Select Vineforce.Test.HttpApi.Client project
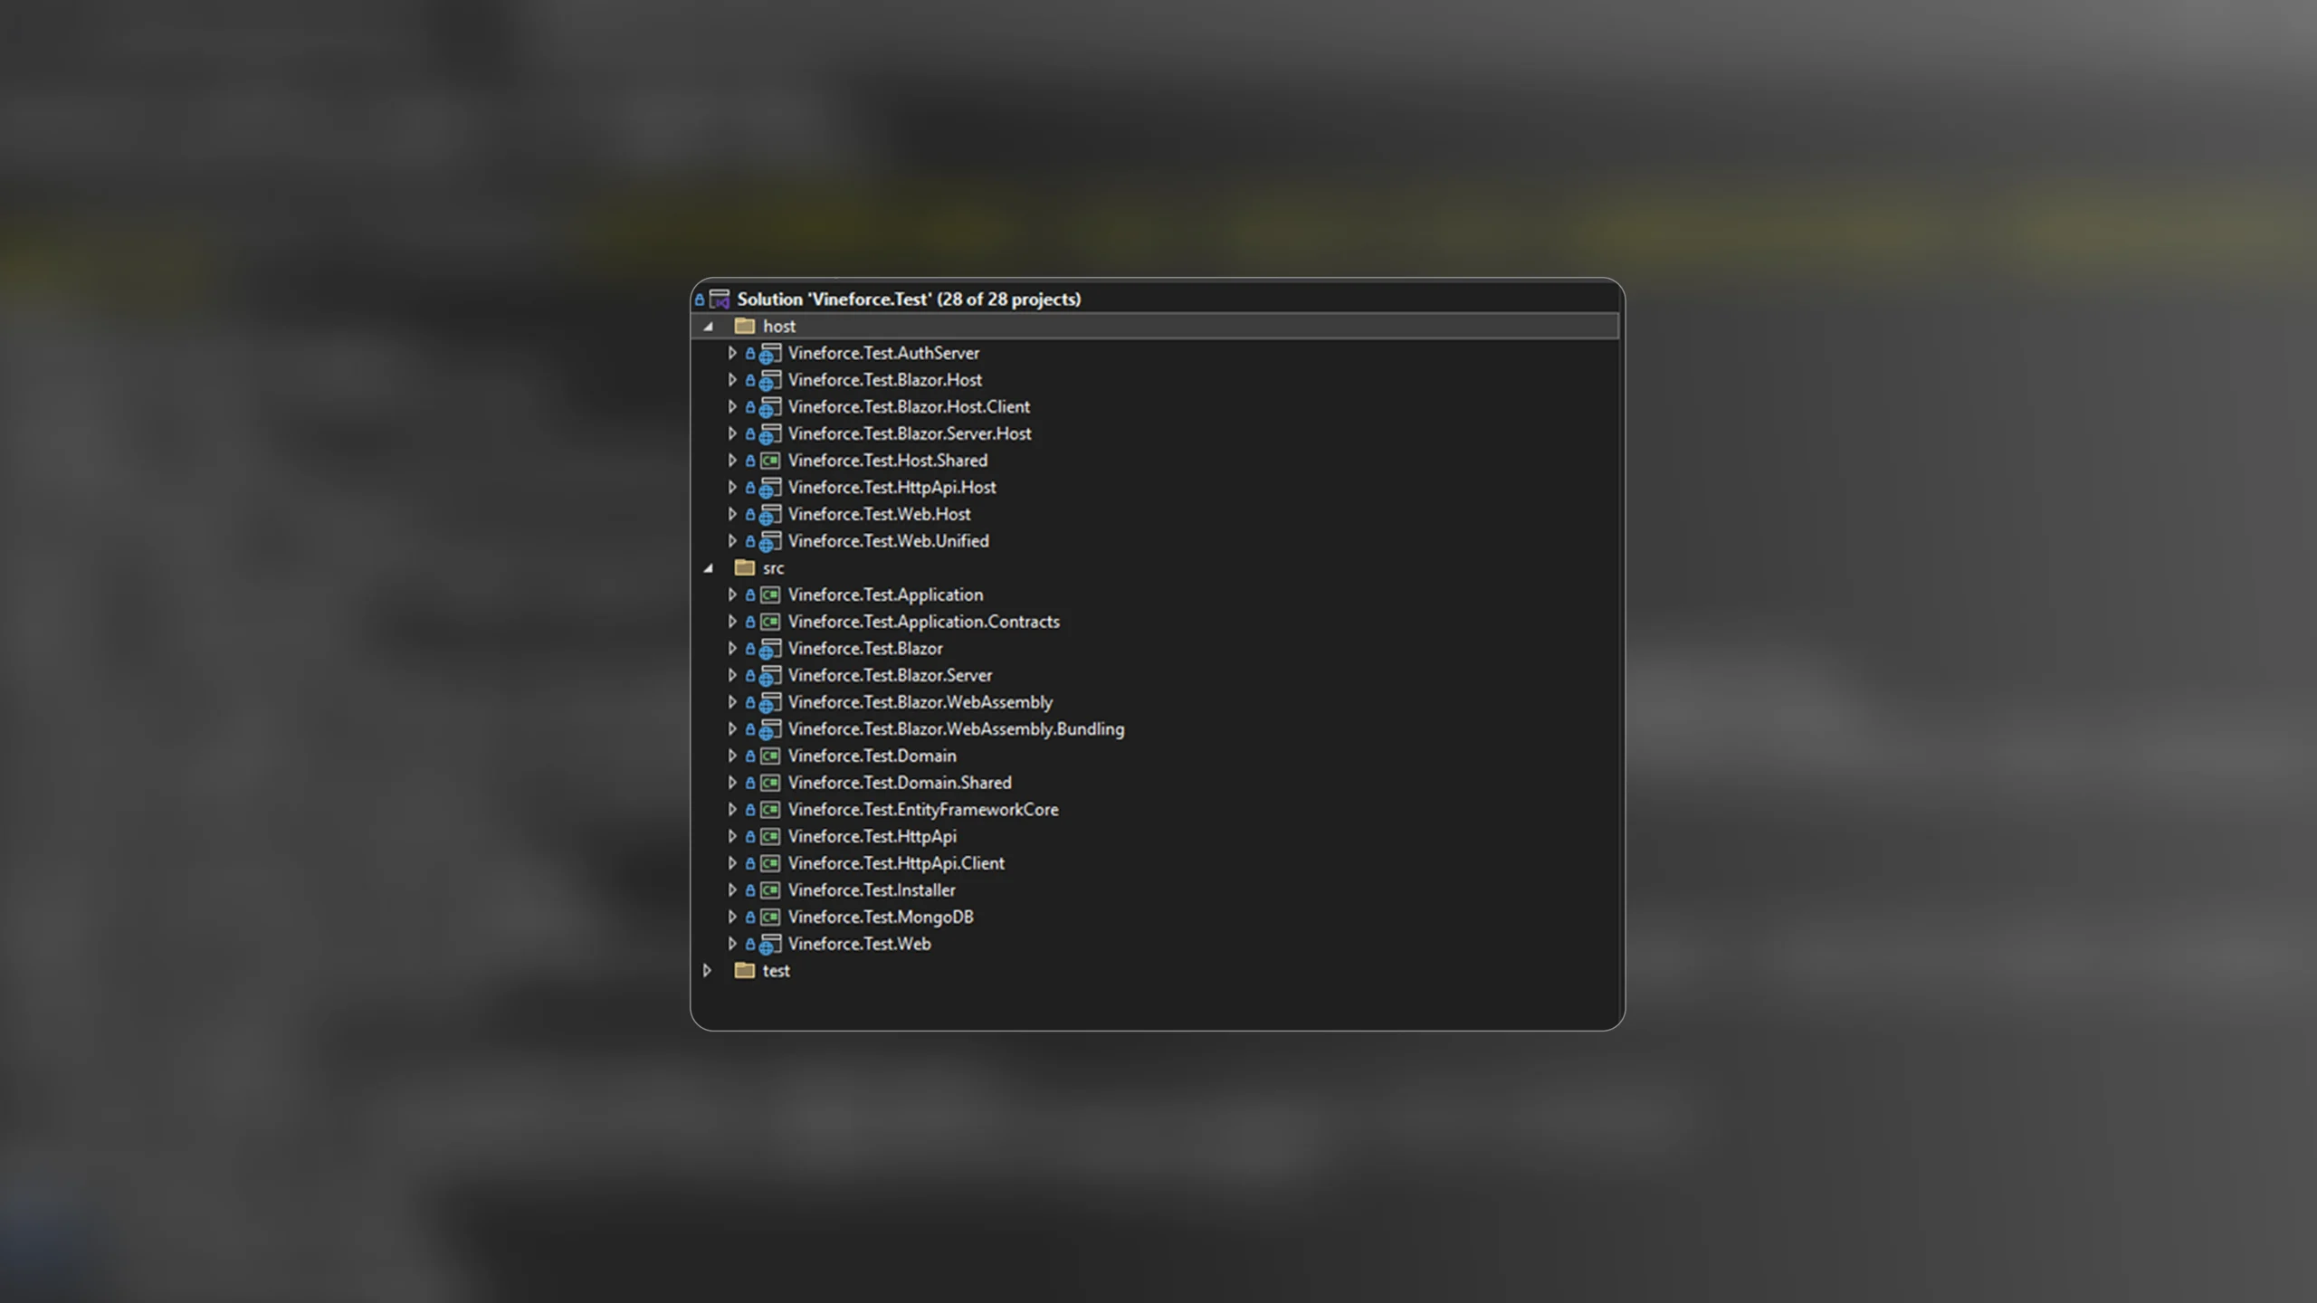Viewport: 2317px width, 1303px height. (896, 863)
